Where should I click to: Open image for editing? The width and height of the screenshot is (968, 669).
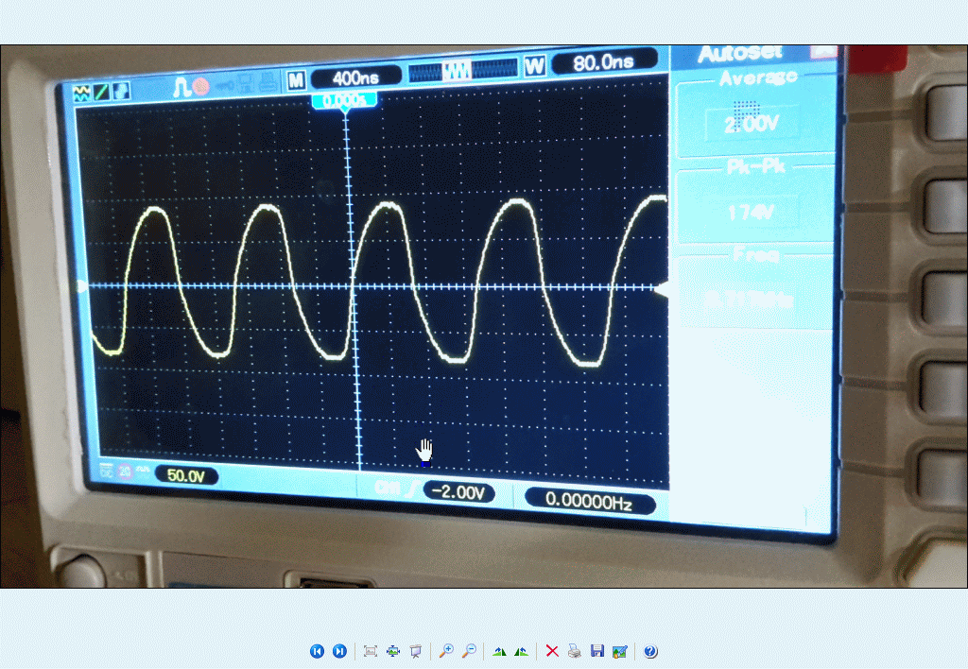[620, 651]
